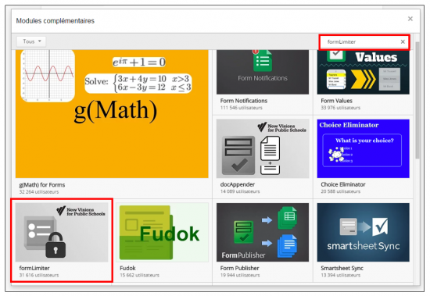Screen dimensions: 430x296
Task: Click the Form Values title text
Action: (x=336, y=101)
